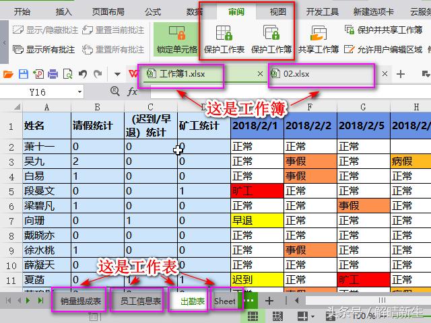Click the open folder icon in quick toolbar
The width and height of the screenshot is (431, 323).
pyautogui.click(x=8, y=74)
